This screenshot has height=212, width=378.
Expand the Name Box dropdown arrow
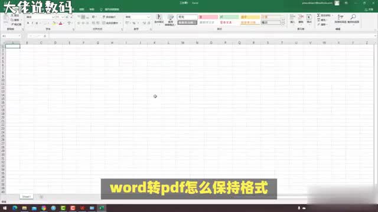pos(19,36)
